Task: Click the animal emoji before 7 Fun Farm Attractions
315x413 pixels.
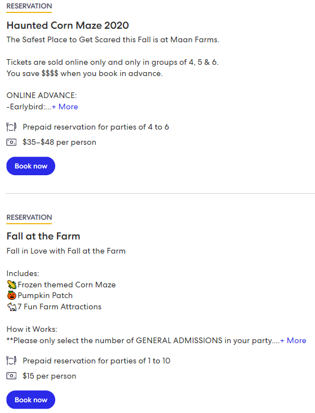Action: pos(12,307)
